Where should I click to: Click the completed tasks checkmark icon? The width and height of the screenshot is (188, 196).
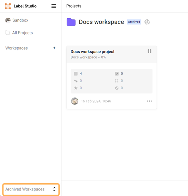(117, 74)
